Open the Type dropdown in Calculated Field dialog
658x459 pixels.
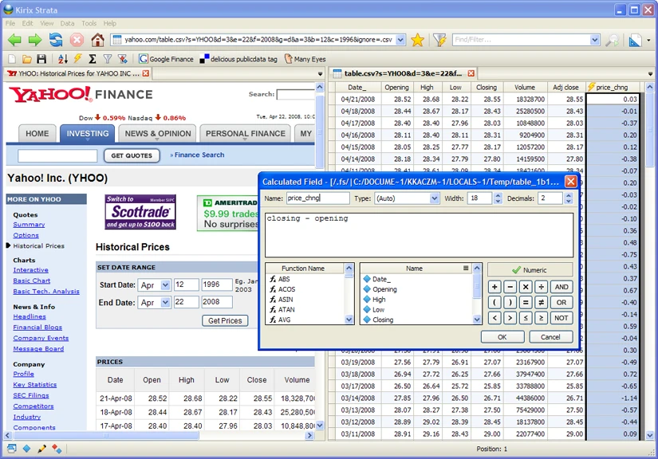[x=435, y=198]
